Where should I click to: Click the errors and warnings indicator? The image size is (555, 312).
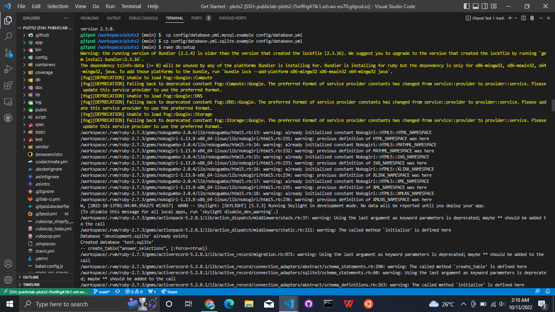pos(134,292)
